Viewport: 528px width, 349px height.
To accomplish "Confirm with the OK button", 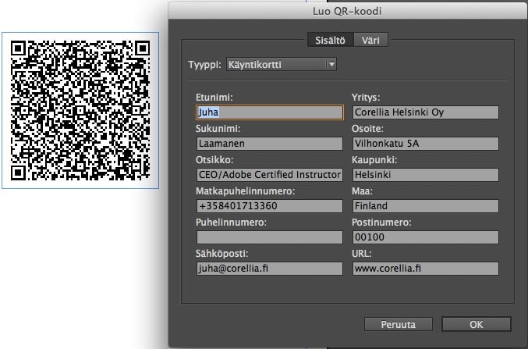I will pos(477,324).
